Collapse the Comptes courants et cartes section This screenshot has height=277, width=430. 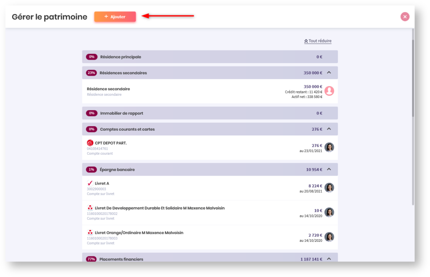point(329,129)
